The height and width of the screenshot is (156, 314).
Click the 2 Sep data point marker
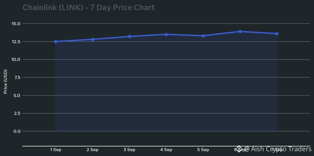(93, 39)
